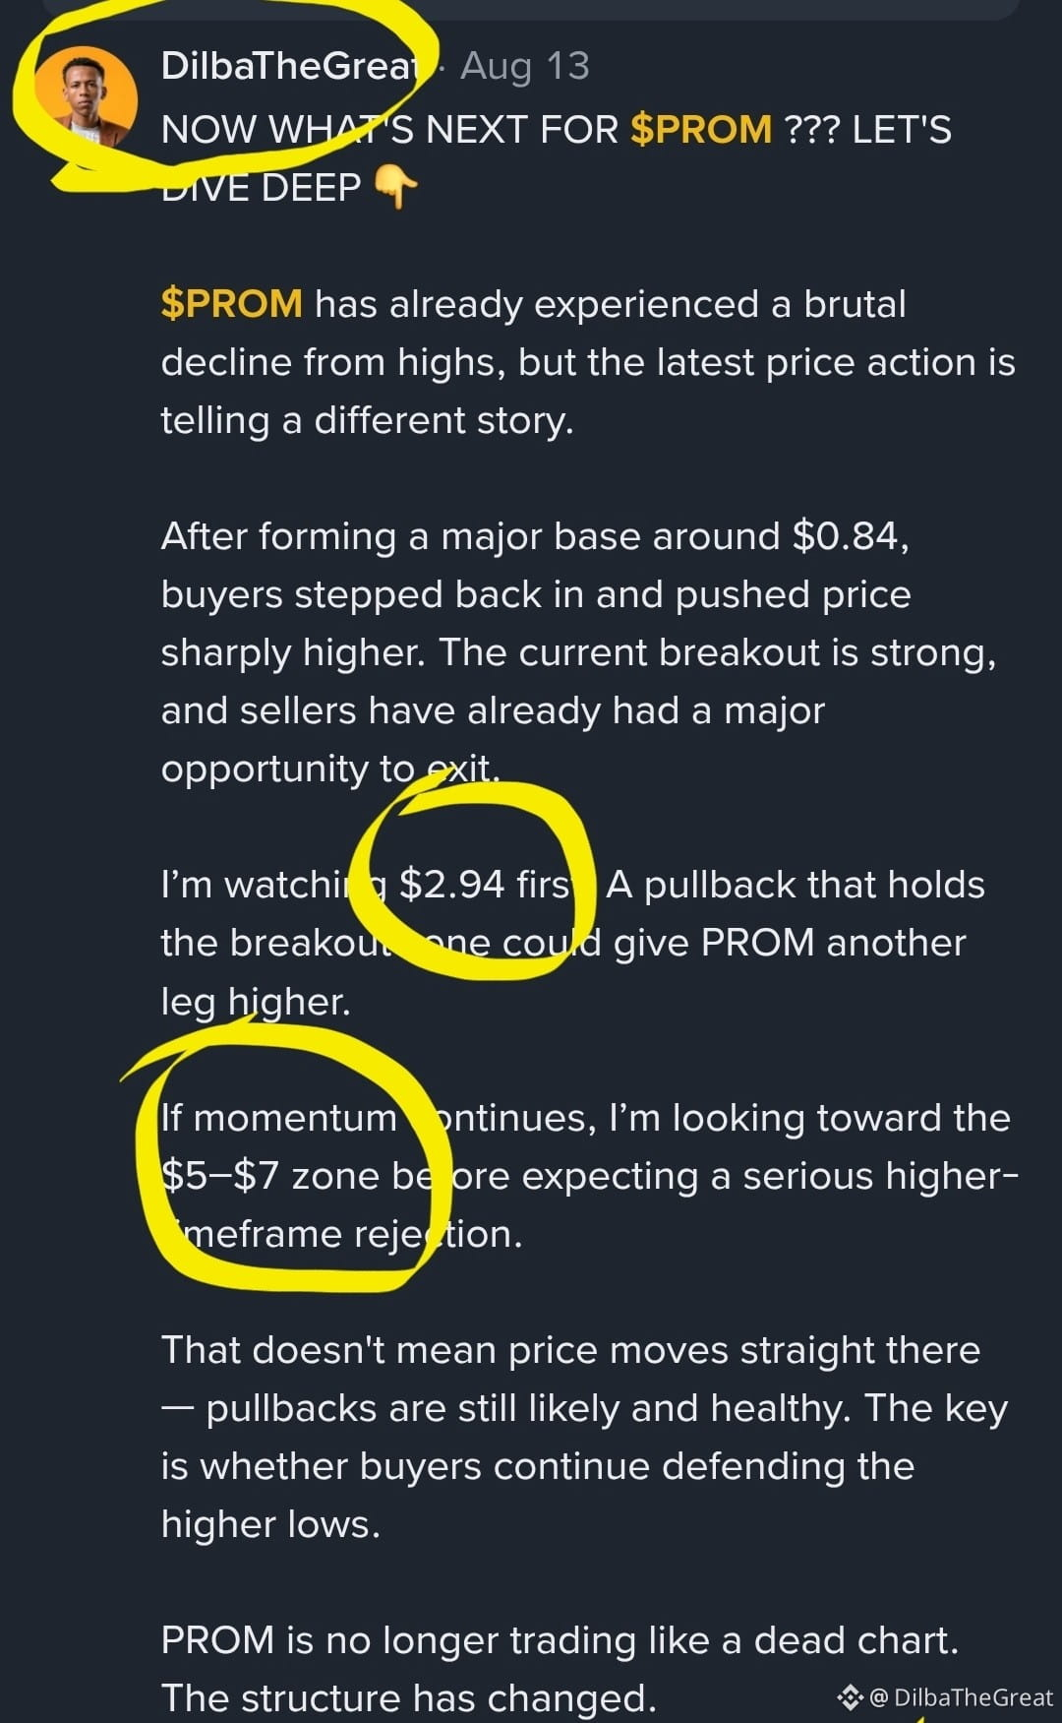Open DilbaTheGreat's profile picture avatar

point(86,96)
